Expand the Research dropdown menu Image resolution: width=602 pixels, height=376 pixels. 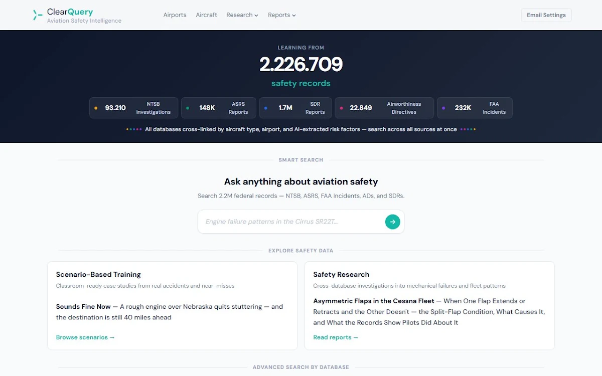(x=242, y=15)
